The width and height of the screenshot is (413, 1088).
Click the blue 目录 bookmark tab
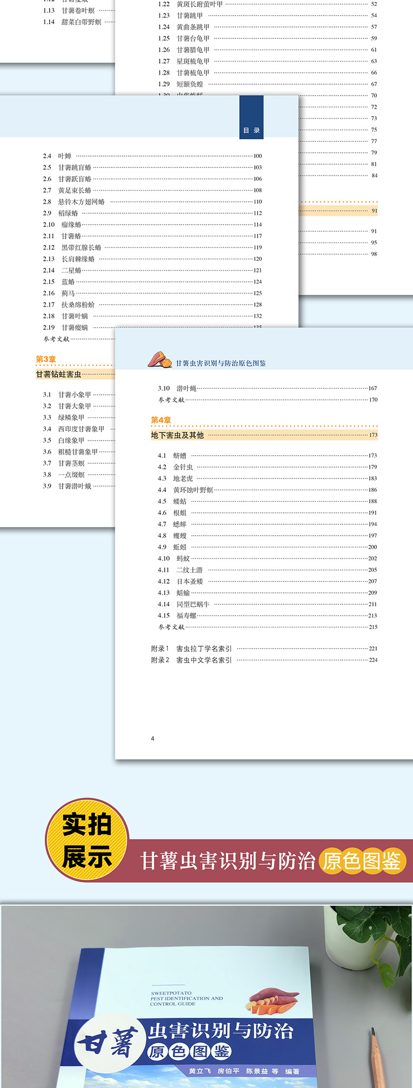coord(251,117)
